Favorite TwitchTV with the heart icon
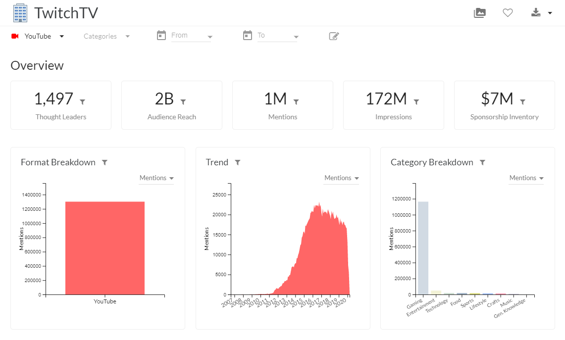The width and height of the screenshot is (565, 340). click(x=508, y=13)
